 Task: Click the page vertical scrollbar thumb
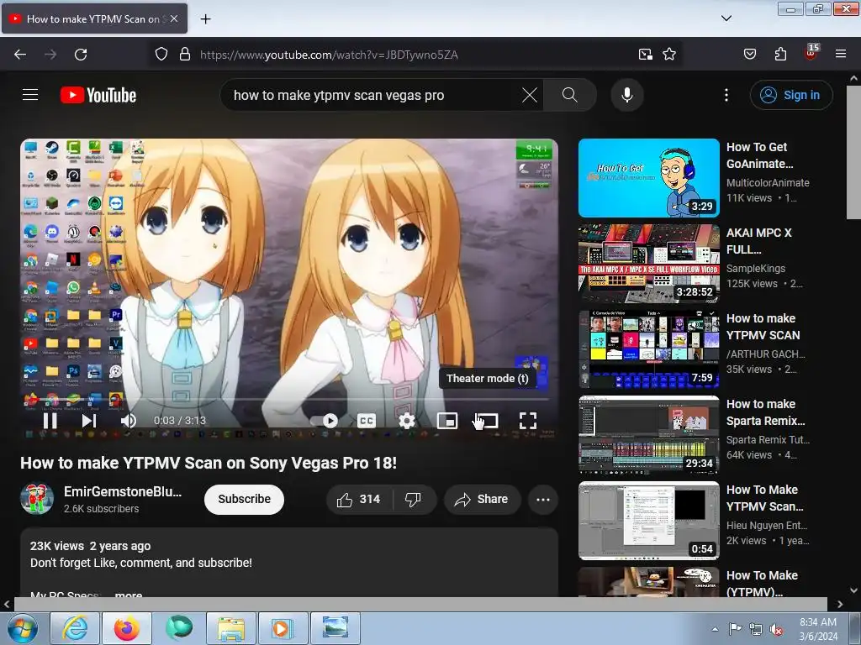[x=853, y=152]
